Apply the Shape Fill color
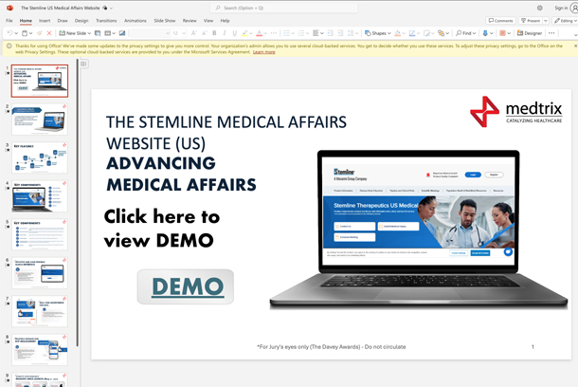 pos(397,33)
